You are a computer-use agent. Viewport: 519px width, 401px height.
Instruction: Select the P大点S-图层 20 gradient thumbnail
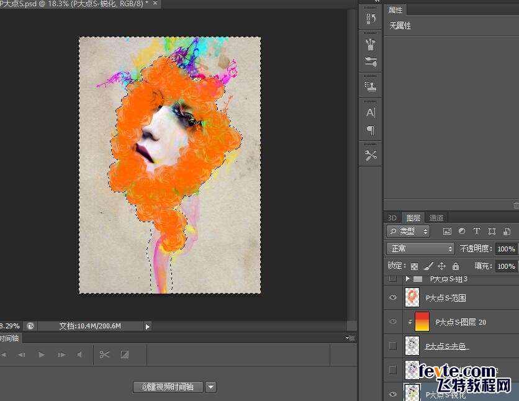(422, 322)
